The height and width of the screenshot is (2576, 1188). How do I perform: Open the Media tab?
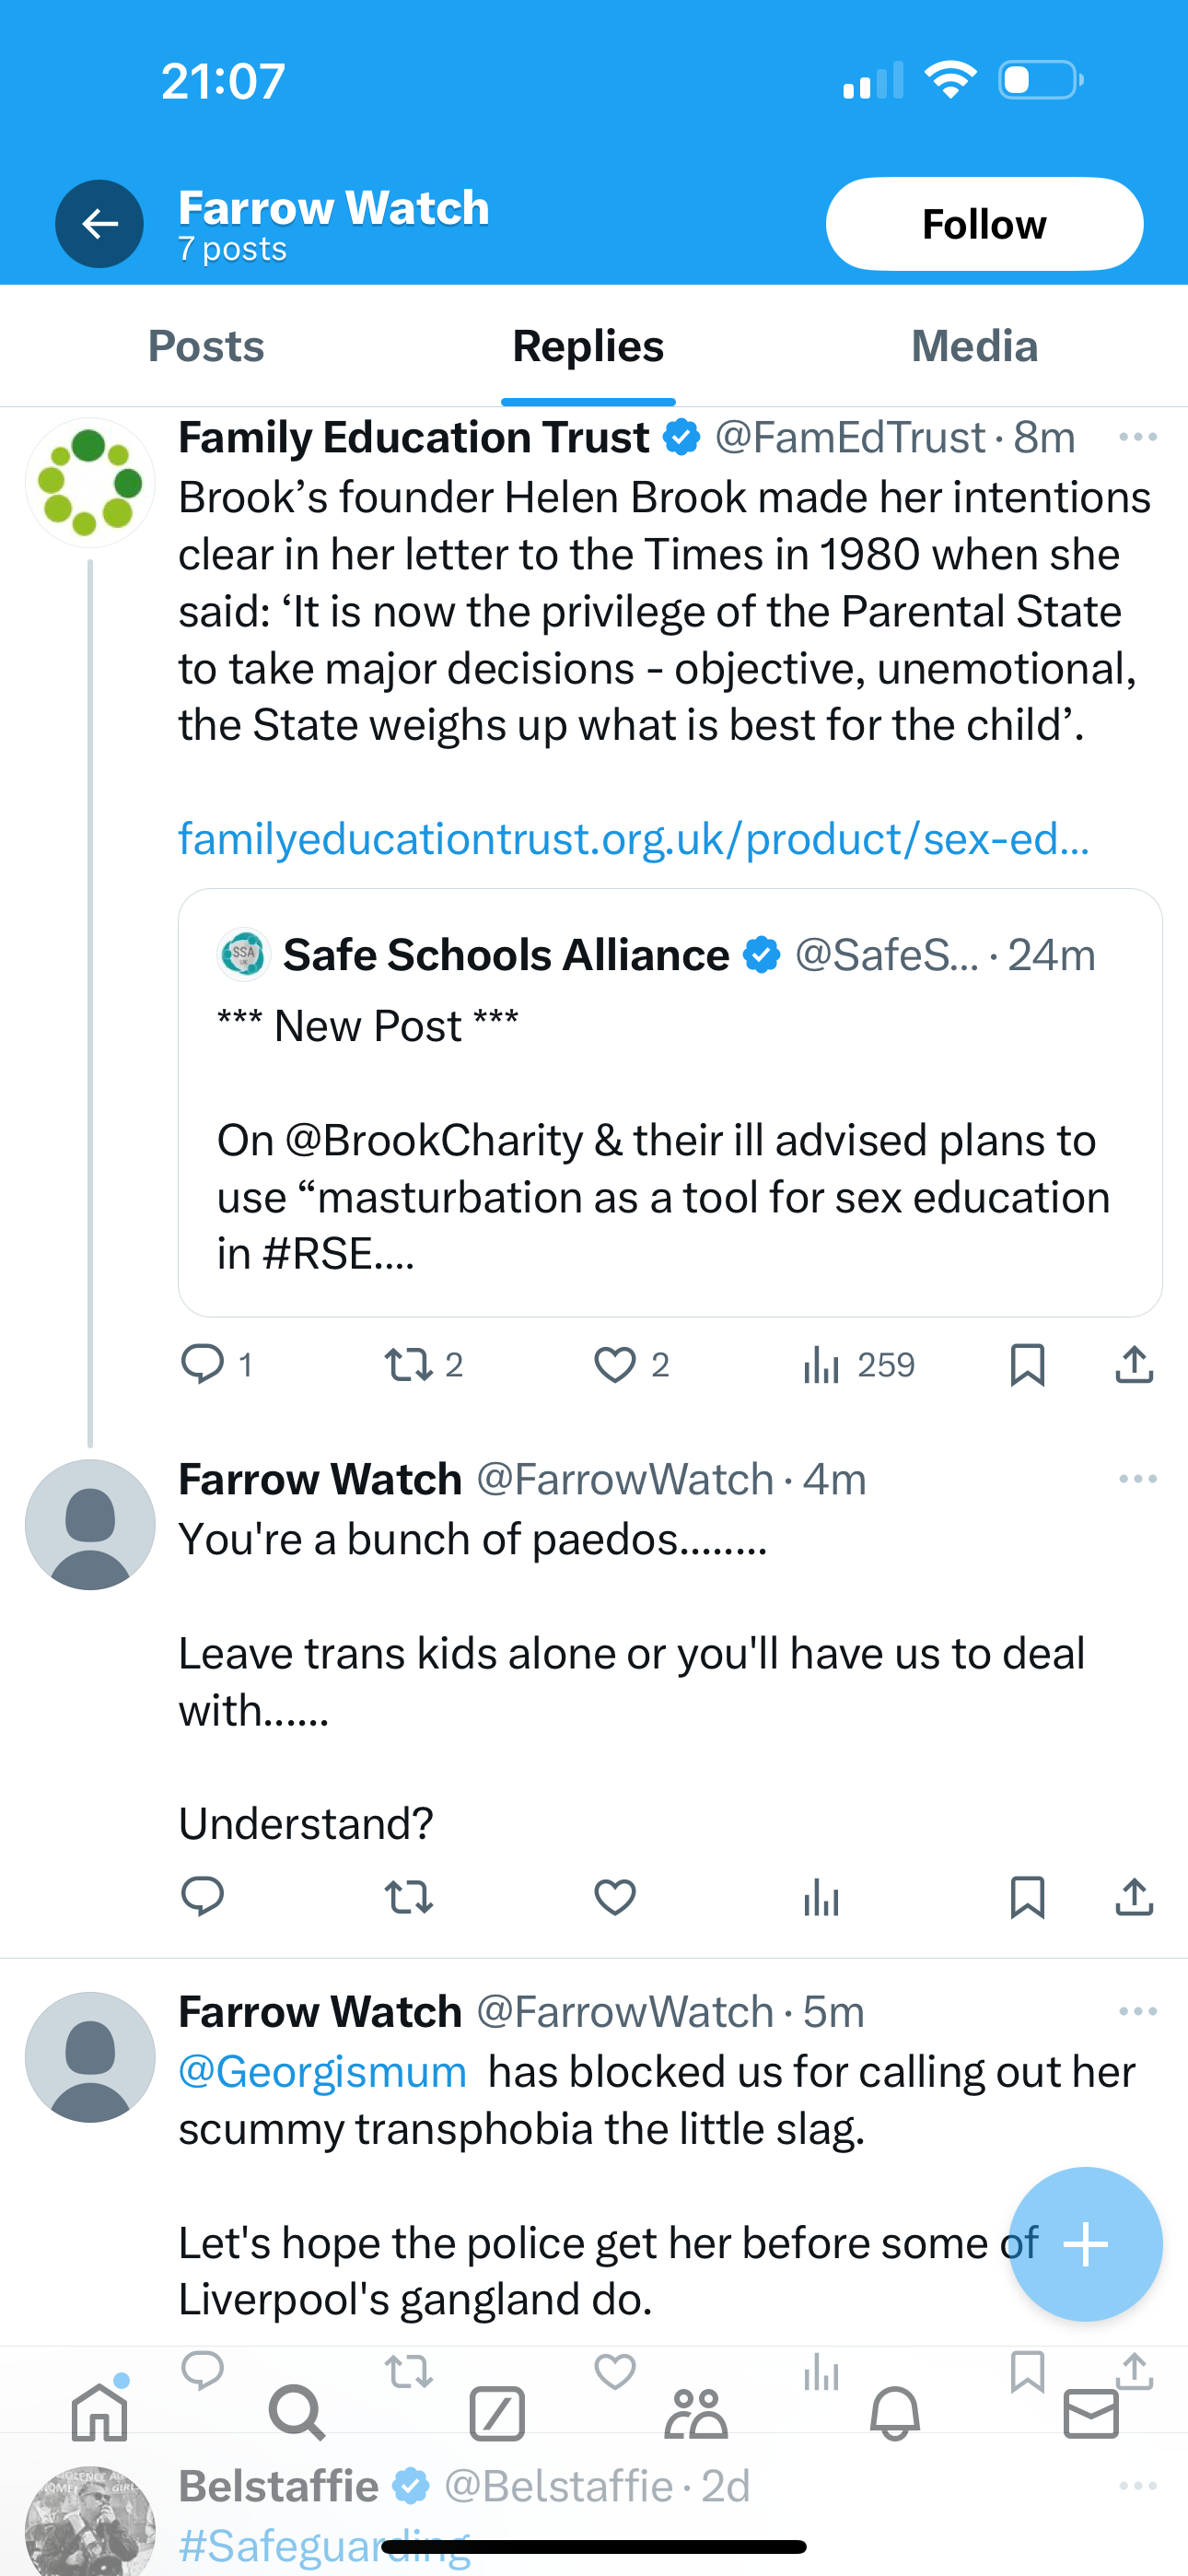(x=974, y=347)
